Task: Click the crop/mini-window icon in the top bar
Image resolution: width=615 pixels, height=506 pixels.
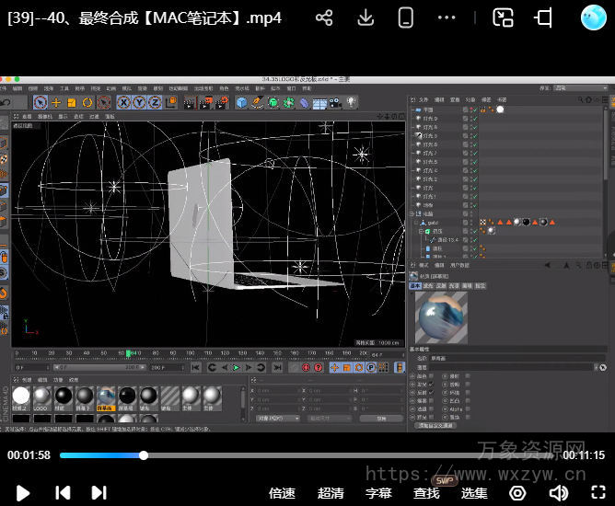Action: [544, 17]
